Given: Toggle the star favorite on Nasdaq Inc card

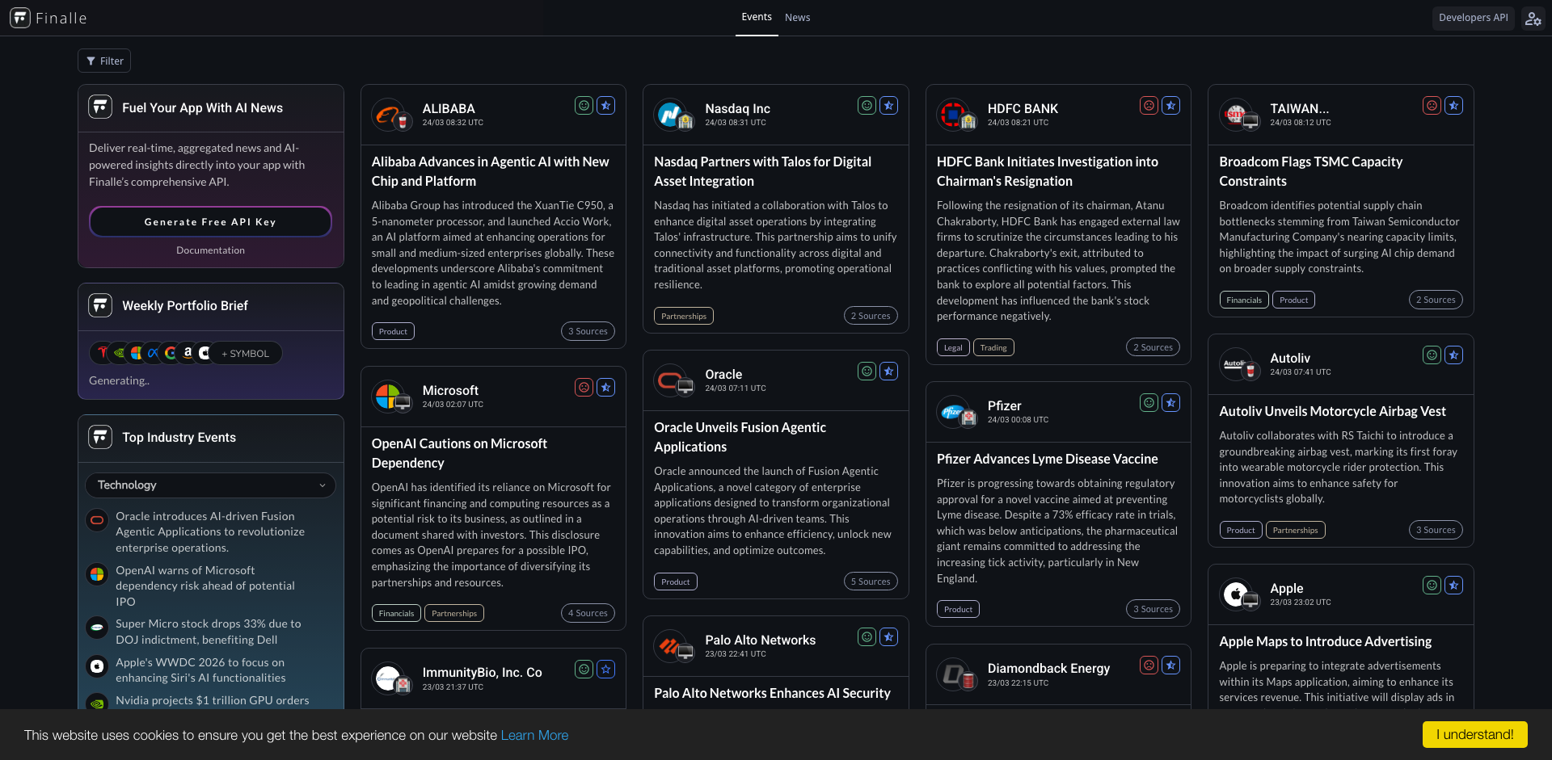Looking at the screenshot, I should click(888, 106).
